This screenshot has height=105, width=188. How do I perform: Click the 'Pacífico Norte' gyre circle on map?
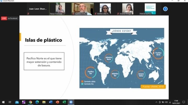pos(158,54)
